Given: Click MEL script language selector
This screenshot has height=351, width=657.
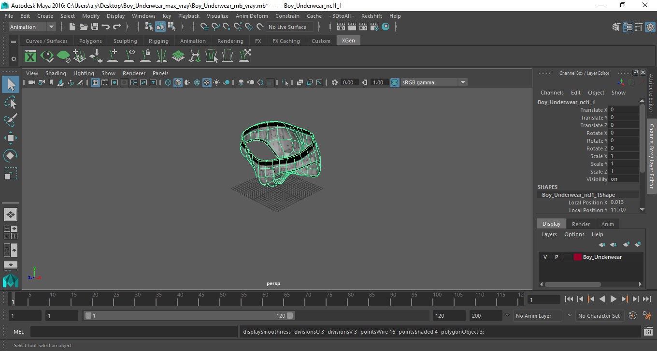Looking at the screenshot, I should 19,332.
